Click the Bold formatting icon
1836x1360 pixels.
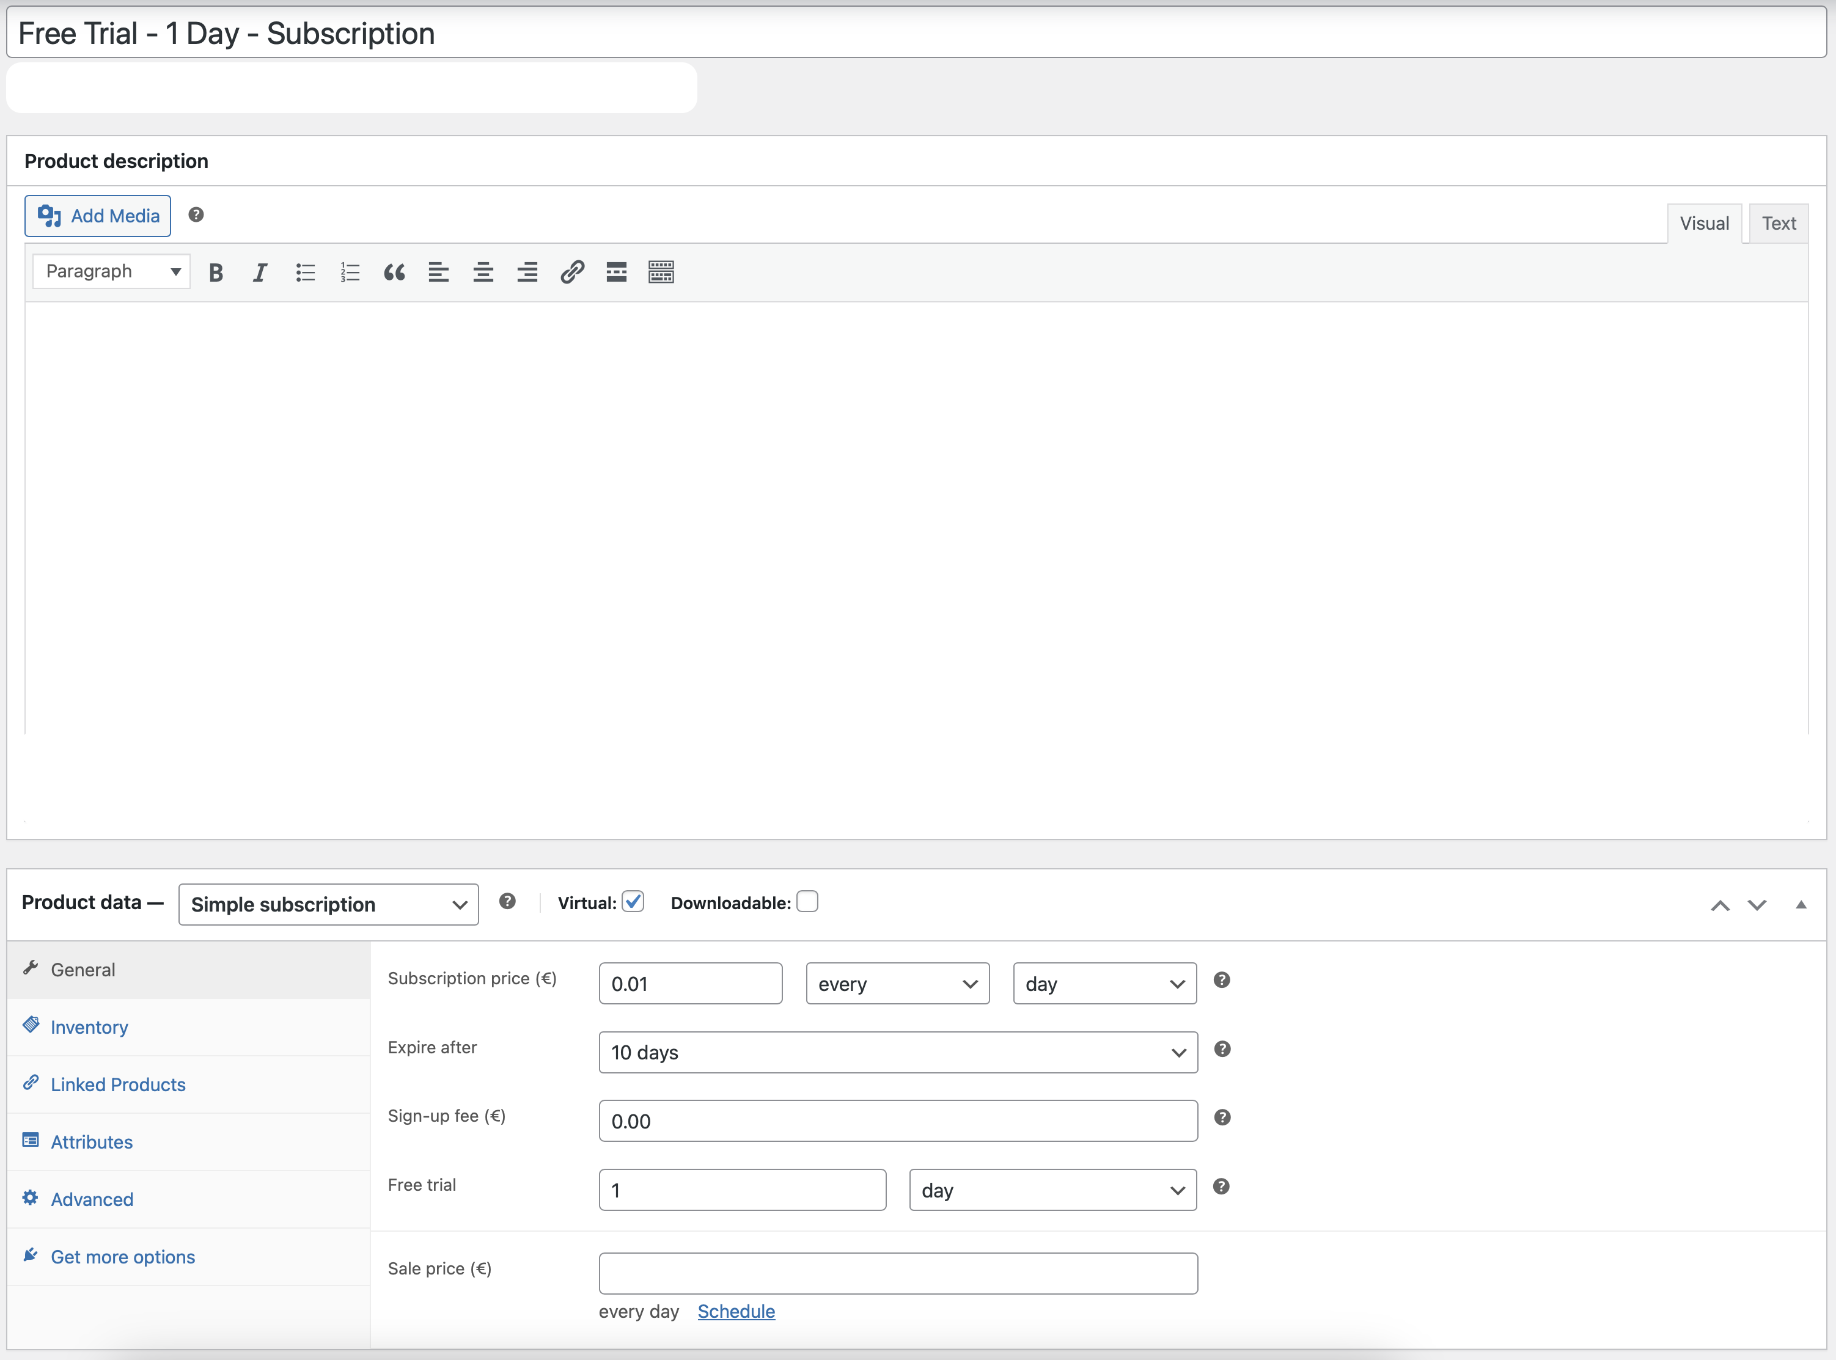tap(216, 272)
